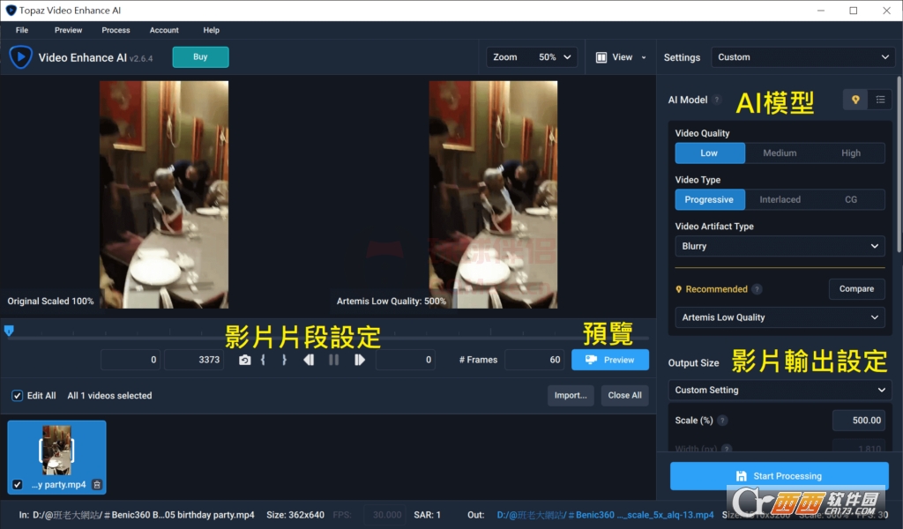Uncheck the party.mp4 thumbnail checkbox
This screenshot has height=529, width=903.
pos(18,485)
